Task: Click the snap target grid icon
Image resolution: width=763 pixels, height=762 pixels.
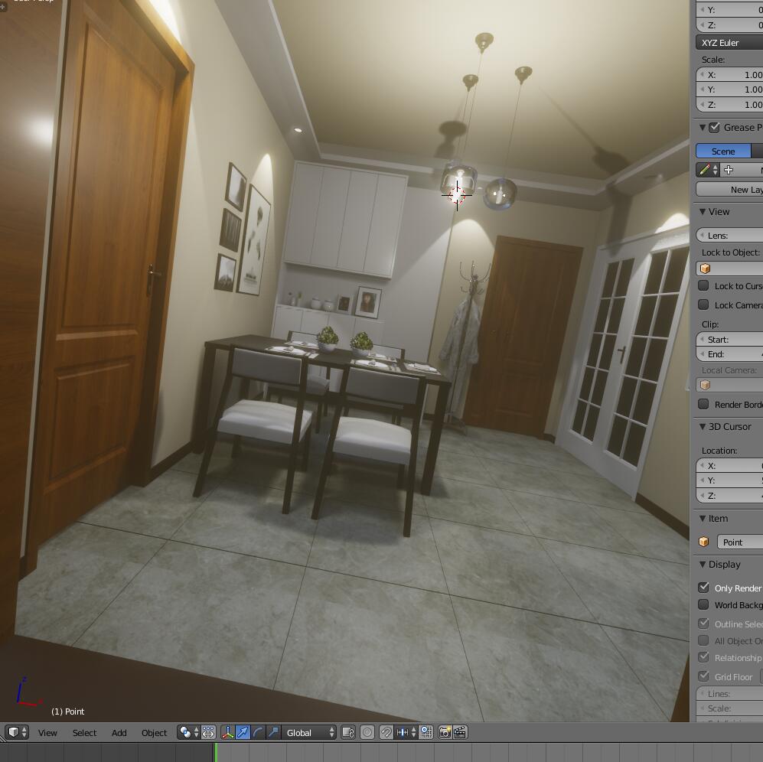Action: click(x=426, y=732)
